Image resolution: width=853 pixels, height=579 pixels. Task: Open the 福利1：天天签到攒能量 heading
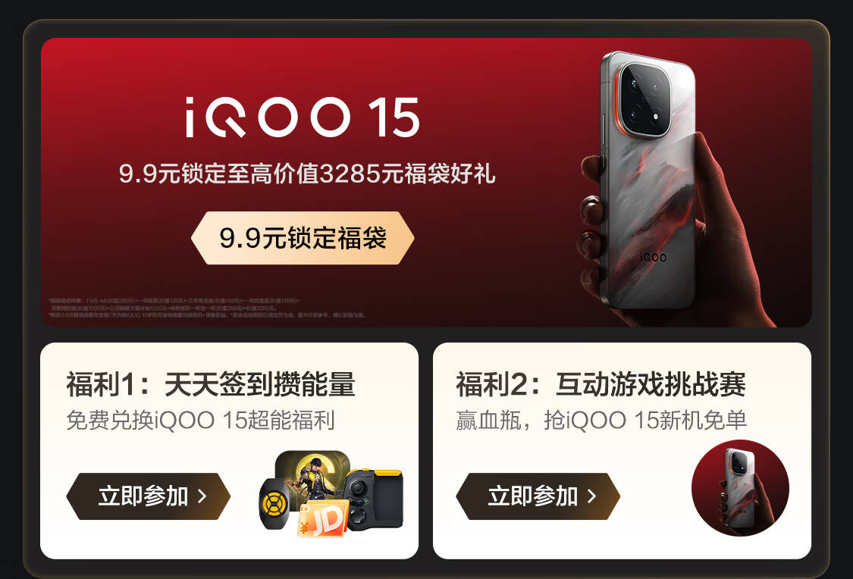pos(211,384)
